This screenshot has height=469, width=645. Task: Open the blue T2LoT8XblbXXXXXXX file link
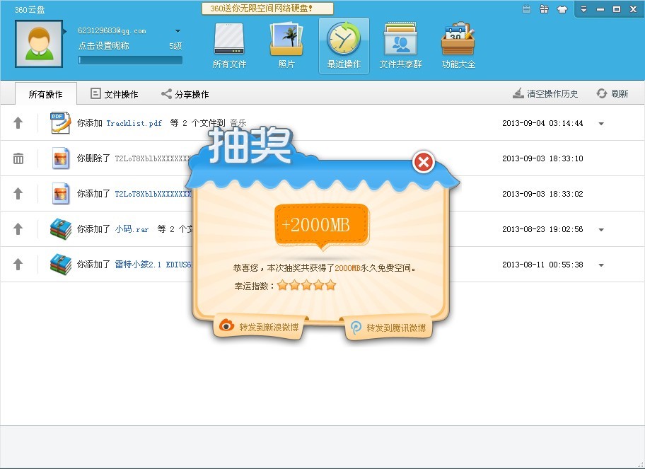[x=153, y=194]
